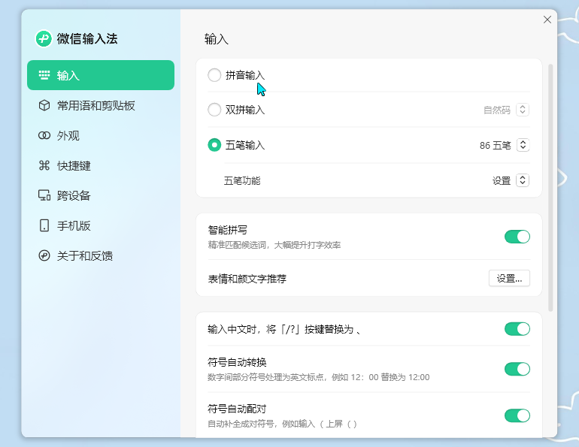Select the 五笔输入 radio button

pyautogui.click(x=214, y=145)
